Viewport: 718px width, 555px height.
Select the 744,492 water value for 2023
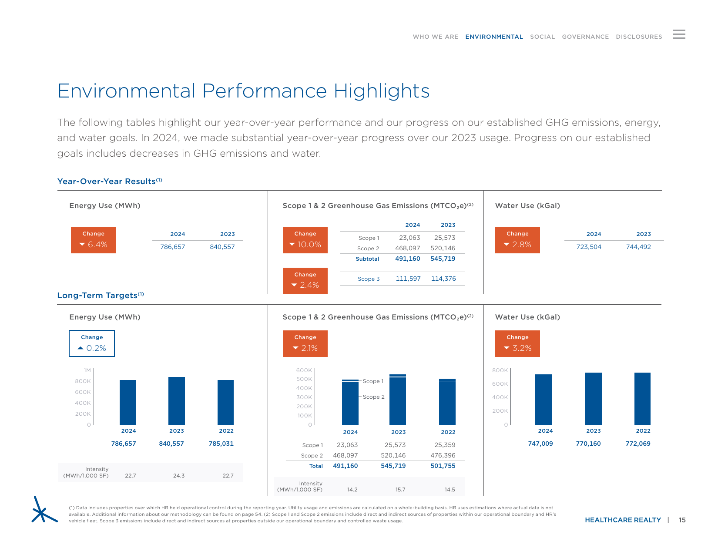click(638, 247)
